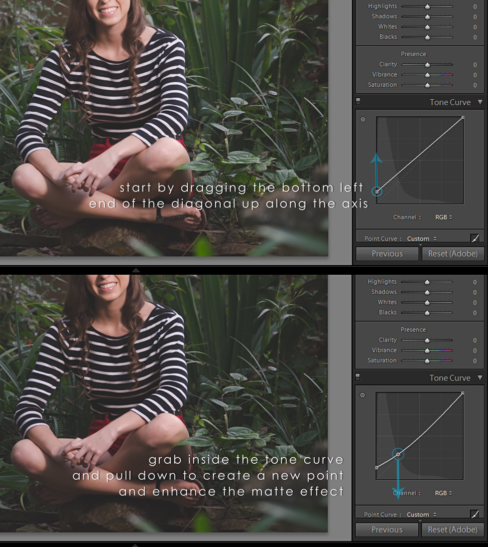The image size is (488, 547).
Task: Open the Point Curve Custom dropdown
Action: 421,238
